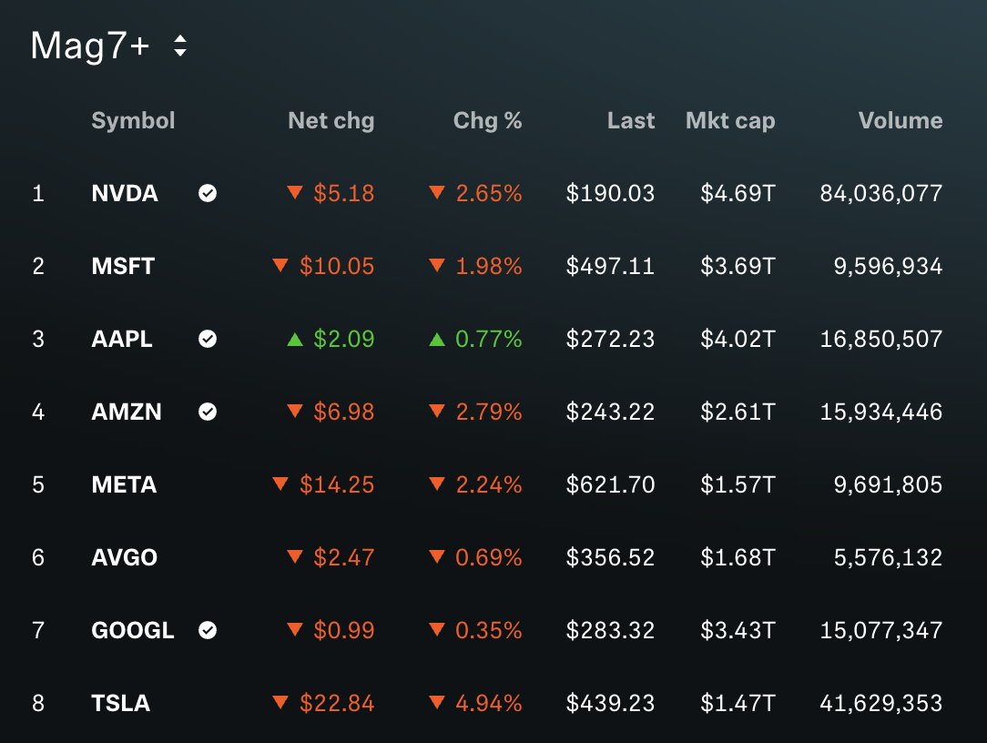The width and height of the screenshot is (987, 743).
Task: Select the GOOGL symbol
Action: (133, 630)
